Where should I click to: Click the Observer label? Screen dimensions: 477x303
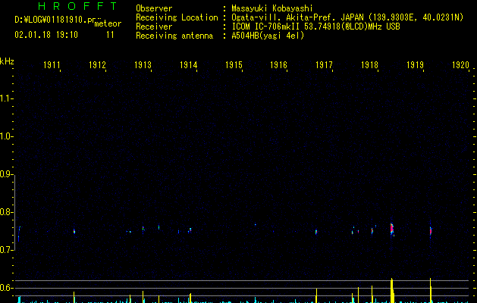click(x=154, y=8)
